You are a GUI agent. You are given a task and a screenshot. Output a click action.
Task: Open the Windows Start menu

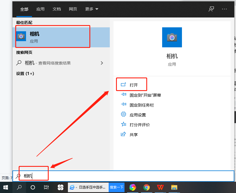tap(6, 187)
